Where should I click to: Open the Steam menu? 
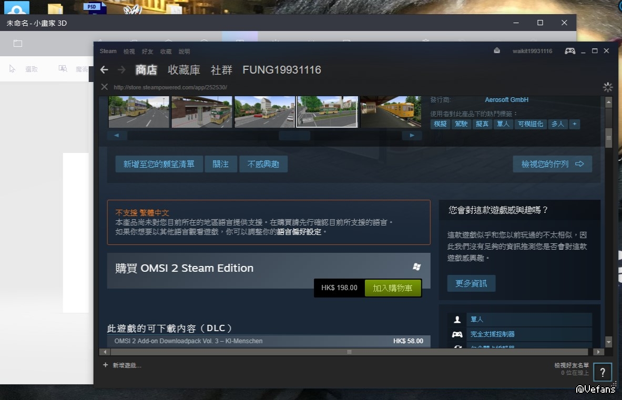[x=108, y=51]
